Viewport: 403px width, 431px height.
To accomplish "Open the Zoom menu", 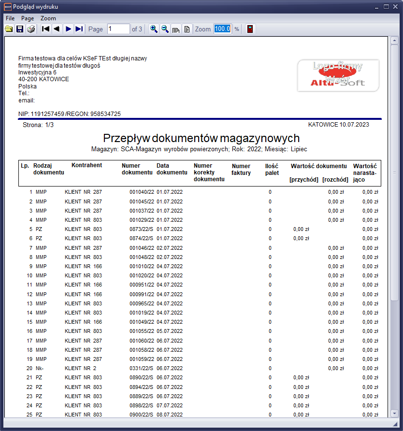I will tap(48, 18).
